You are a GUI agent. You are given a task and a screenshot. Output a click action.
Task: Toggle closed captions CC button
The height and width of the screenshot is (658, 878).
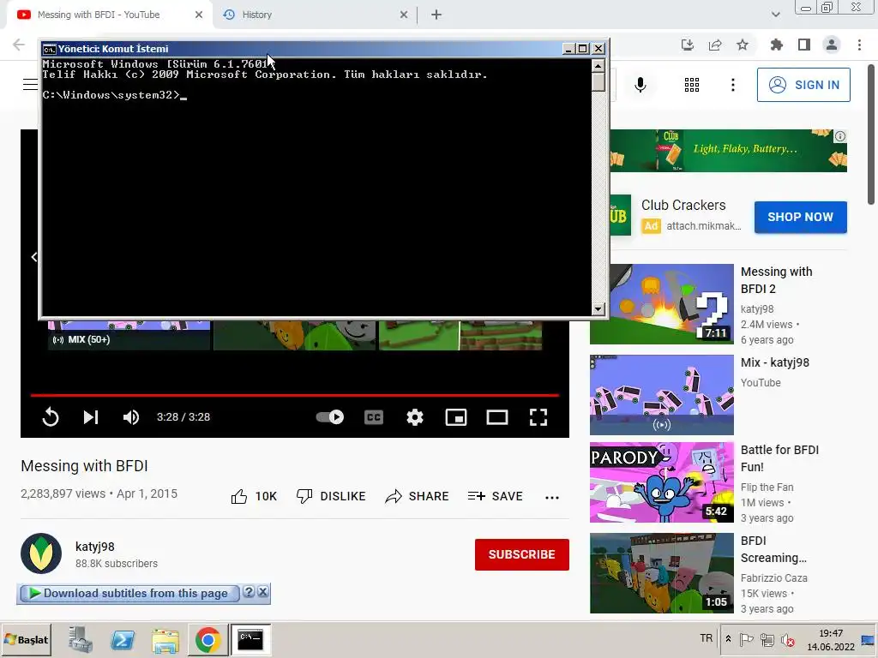(374, 417)
